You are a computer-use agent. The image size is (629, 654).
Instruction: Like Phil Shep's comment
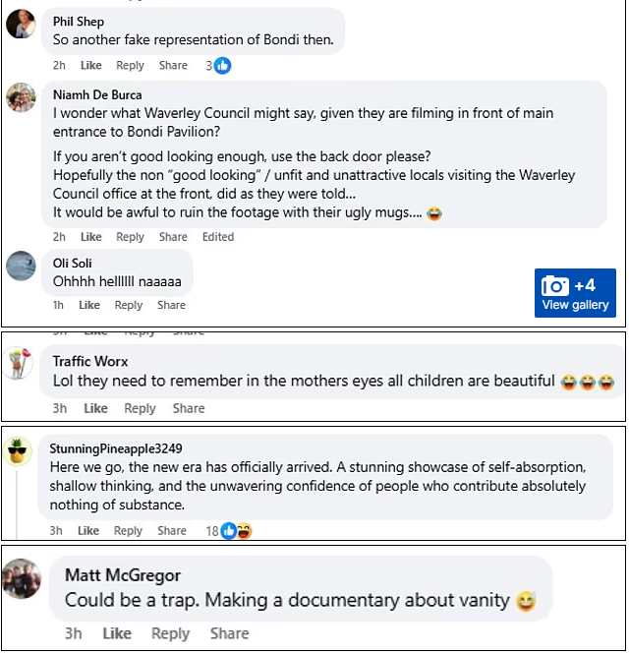coord(90,66)
